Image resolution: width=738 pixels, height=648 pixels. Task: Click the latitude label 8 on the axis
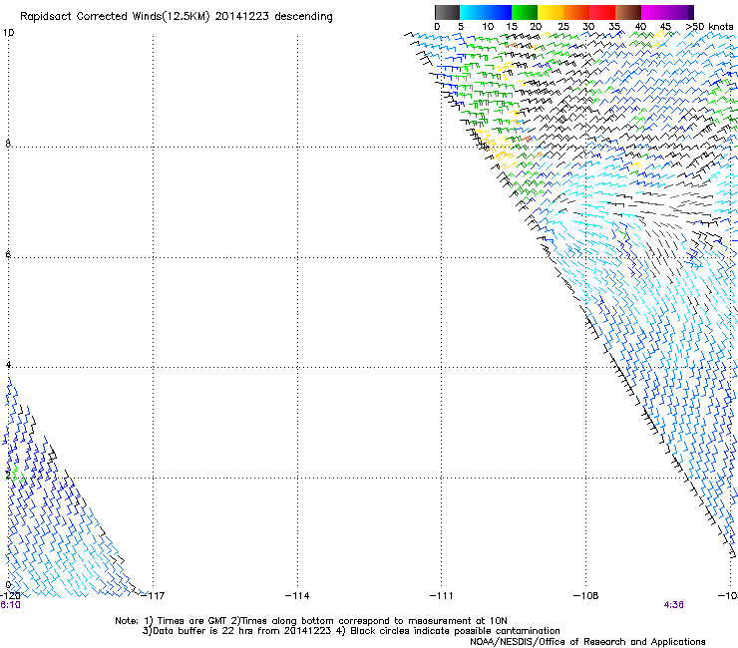click(x=8, y=144)
